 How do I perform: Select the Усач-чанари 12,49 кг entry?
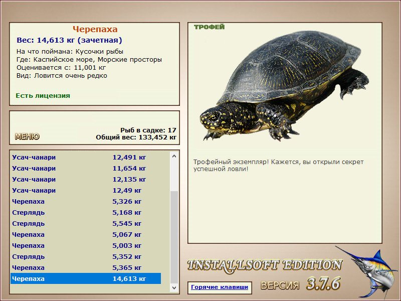pyautogui.click(x=86, y=191)
